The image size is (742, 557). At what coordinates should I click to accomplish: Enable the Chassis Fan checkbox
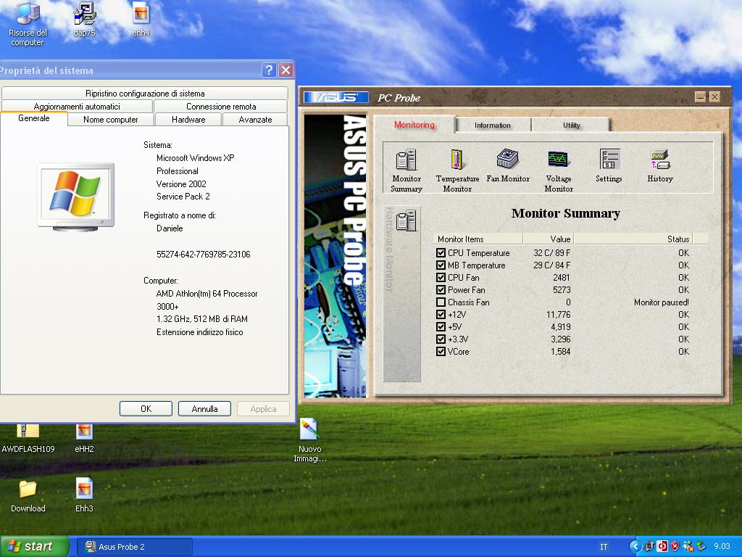pyautogui.click(x=441, y=302)
